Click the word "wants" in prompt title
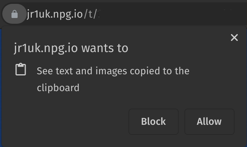The image size is (247, 147). 98,48
